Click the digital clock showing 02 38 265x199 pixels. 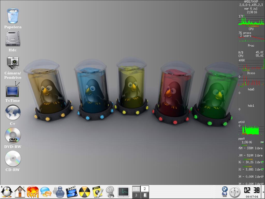[252, 190]
